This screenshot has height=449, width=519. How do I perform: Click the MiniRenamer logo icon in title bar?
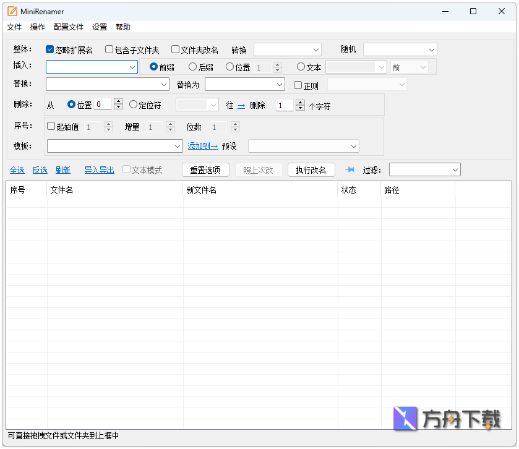pyautogui.click(x=12, y=11)
